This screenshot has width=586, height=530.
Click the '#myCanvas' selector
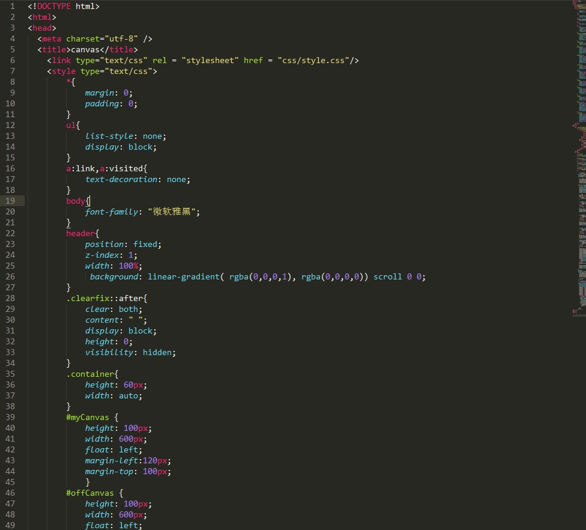tap(88, 418)
